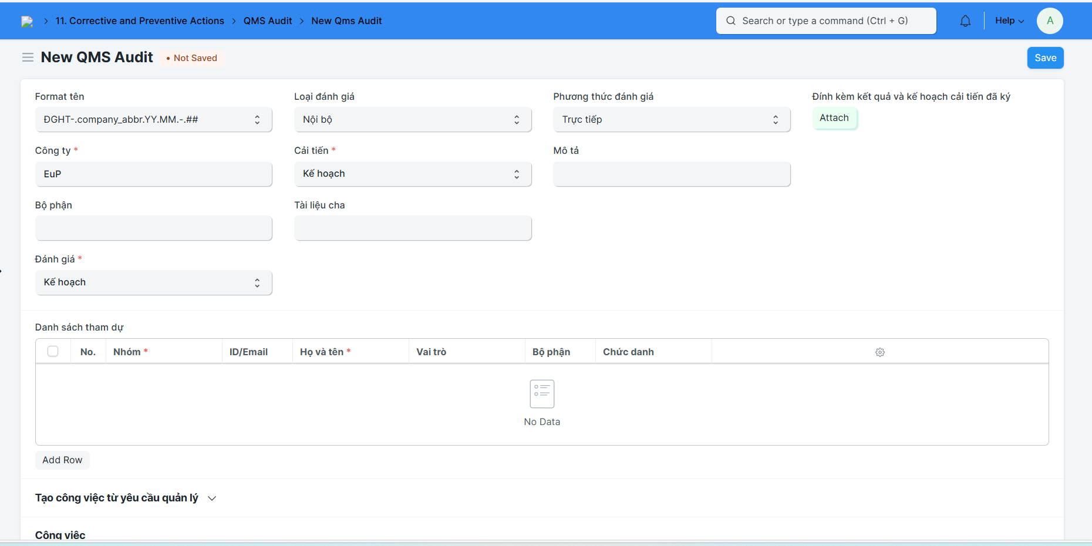This screenshot has width=1092, height=546.
Task: Open the Phương thức đánh giá dropdown
Action: click(x=672, y=120)
